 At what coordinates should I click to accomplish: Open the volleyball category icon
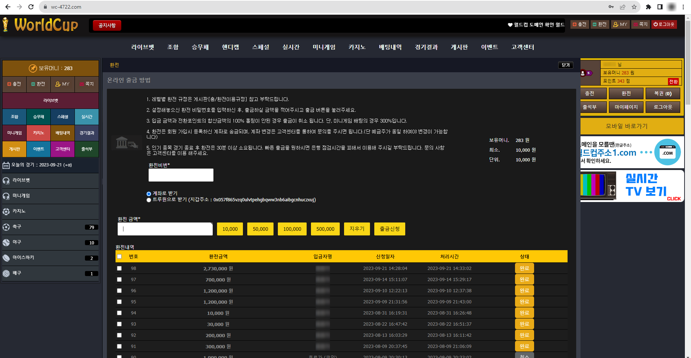[x=6, y=274]
